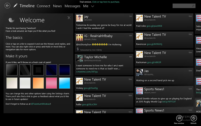
Task: Choose the solid dark navy theme swatch
Action: point(65,70)
